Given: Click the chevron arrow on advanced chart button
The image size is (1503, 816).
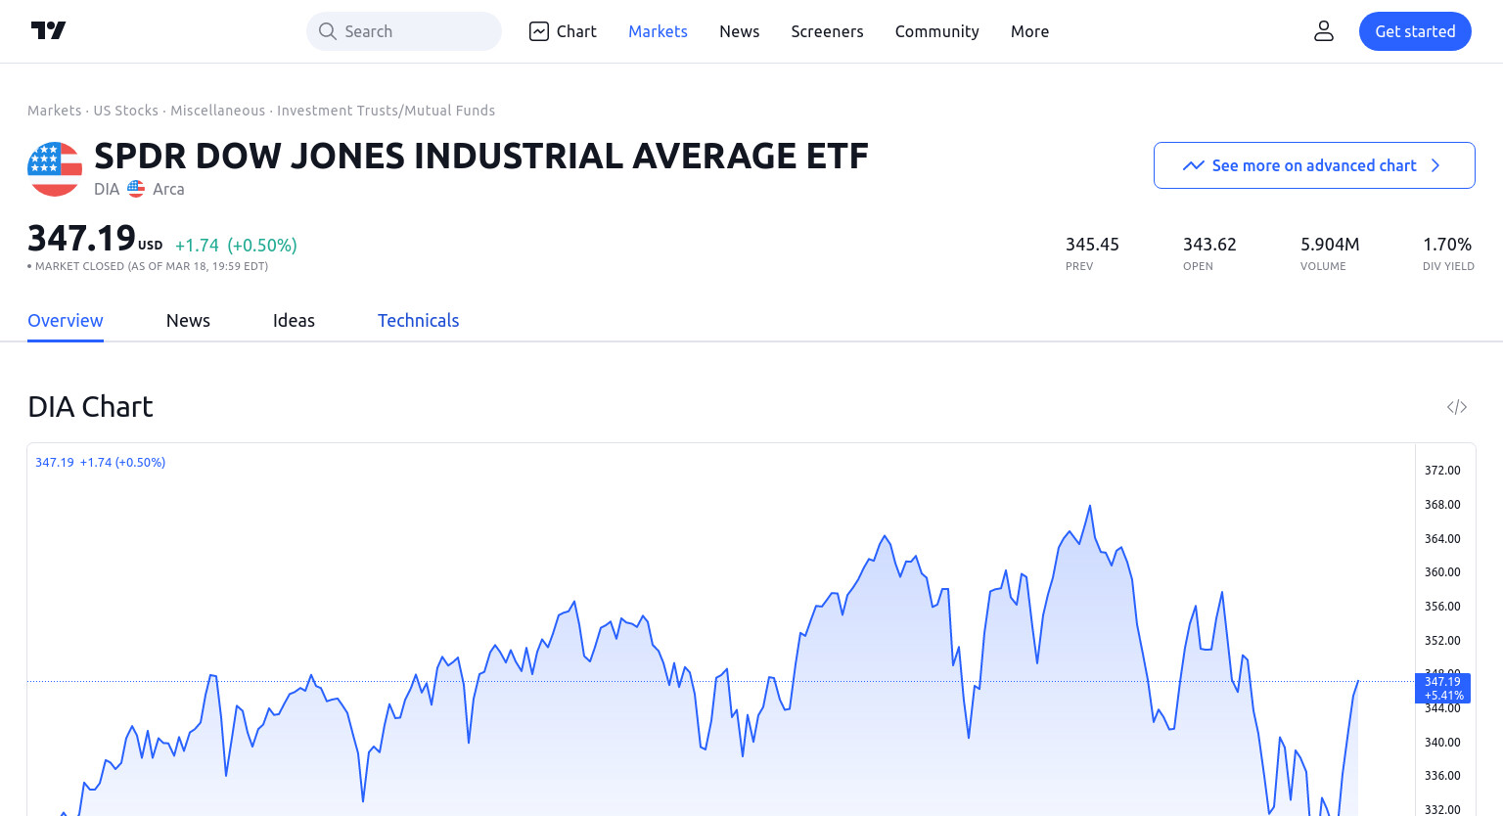Looking at the screenshot, I should pos(1435,165).
